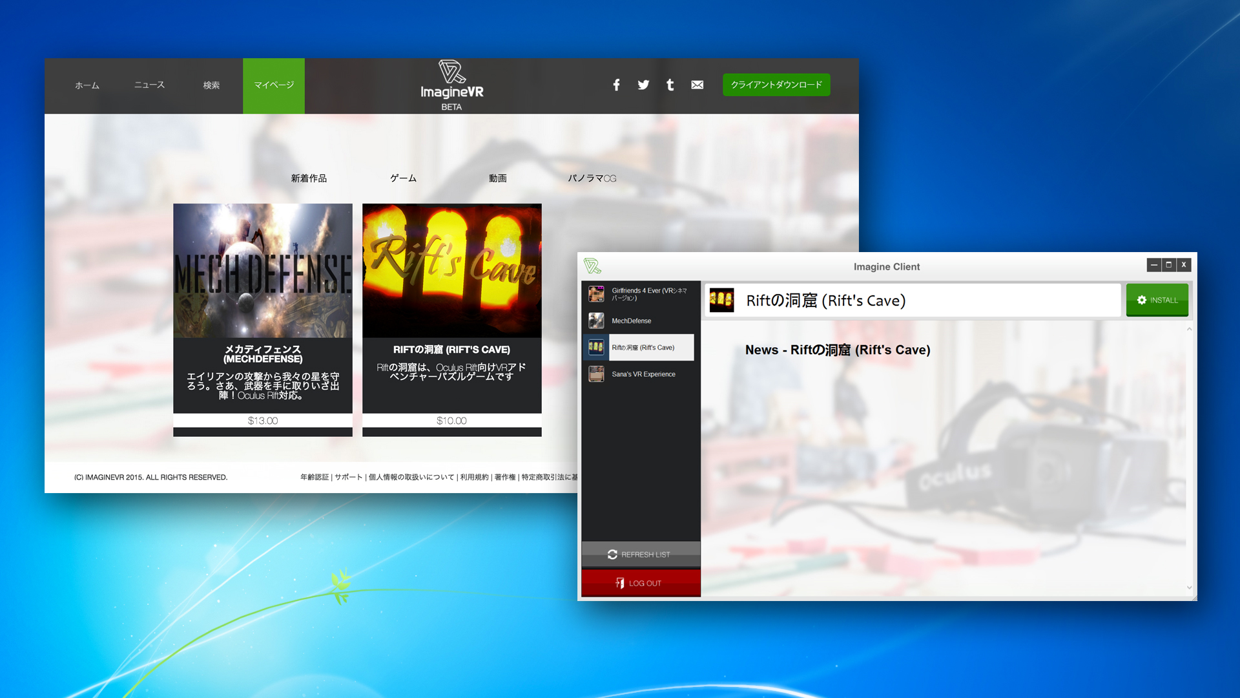Open the Tumblr icon in website header
The width and height of the screenshot is (1240, 698).
(670, 85)
